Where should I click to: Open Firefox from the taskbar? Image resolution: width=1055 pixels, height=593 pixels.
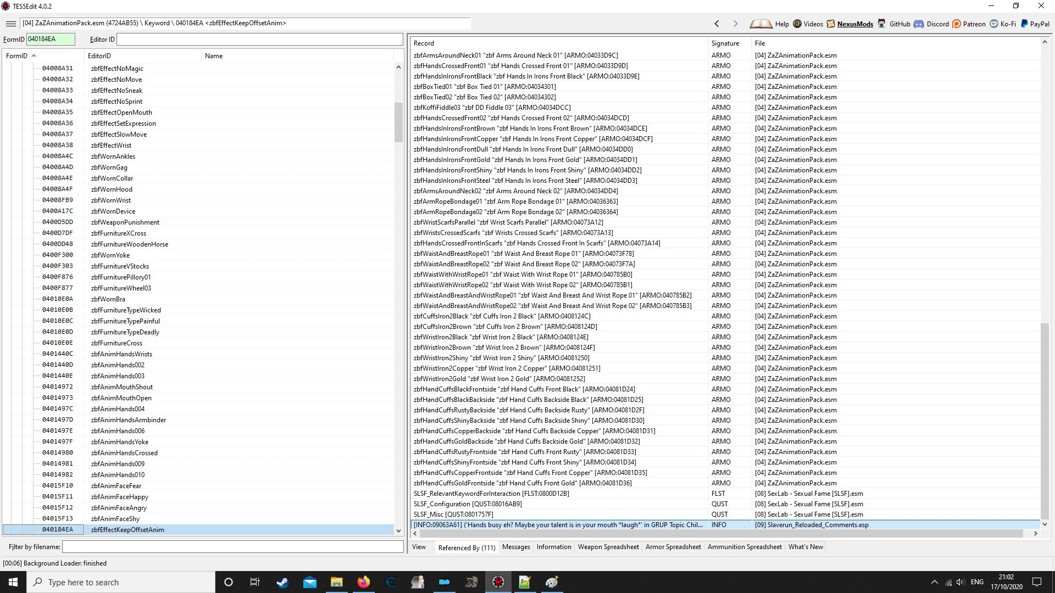(x=363, y=582)
